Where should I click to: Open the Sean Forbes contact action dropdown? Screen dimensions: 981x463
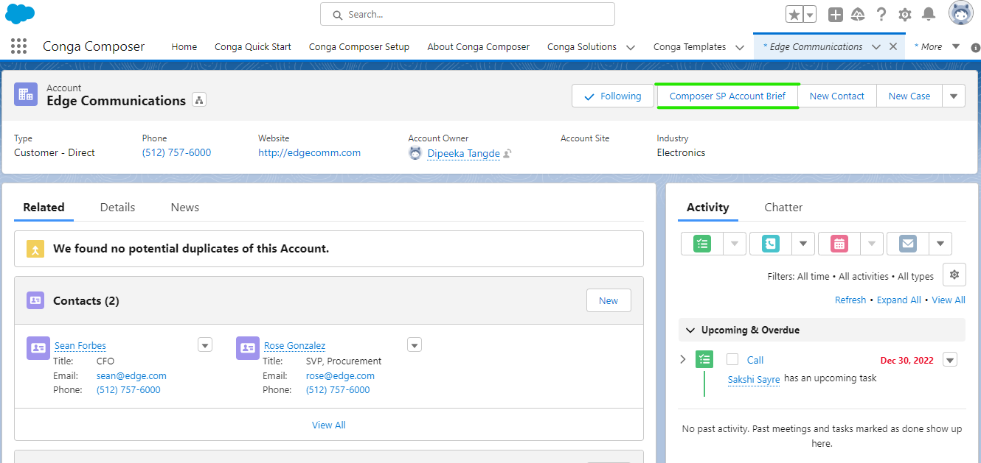click(x=205, y=345)
